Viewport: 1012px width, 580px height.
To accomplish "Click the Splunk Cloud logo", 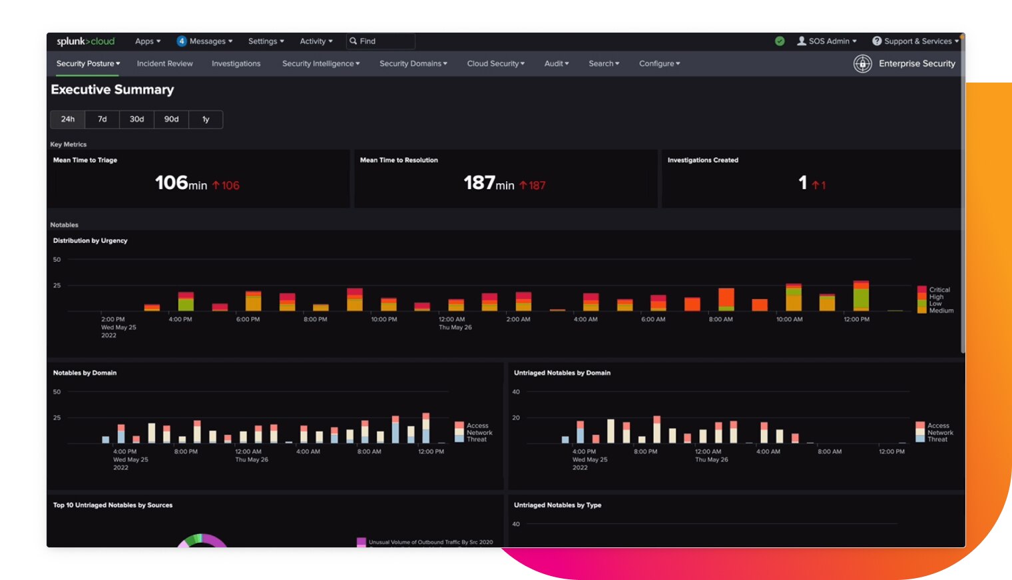I will tap(85, 41).
